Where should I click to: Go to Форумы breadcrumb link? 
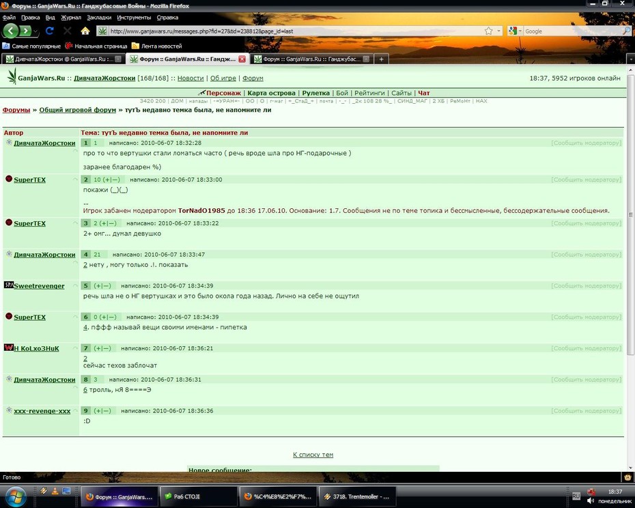pyautogui.click(x=16, y=110)
